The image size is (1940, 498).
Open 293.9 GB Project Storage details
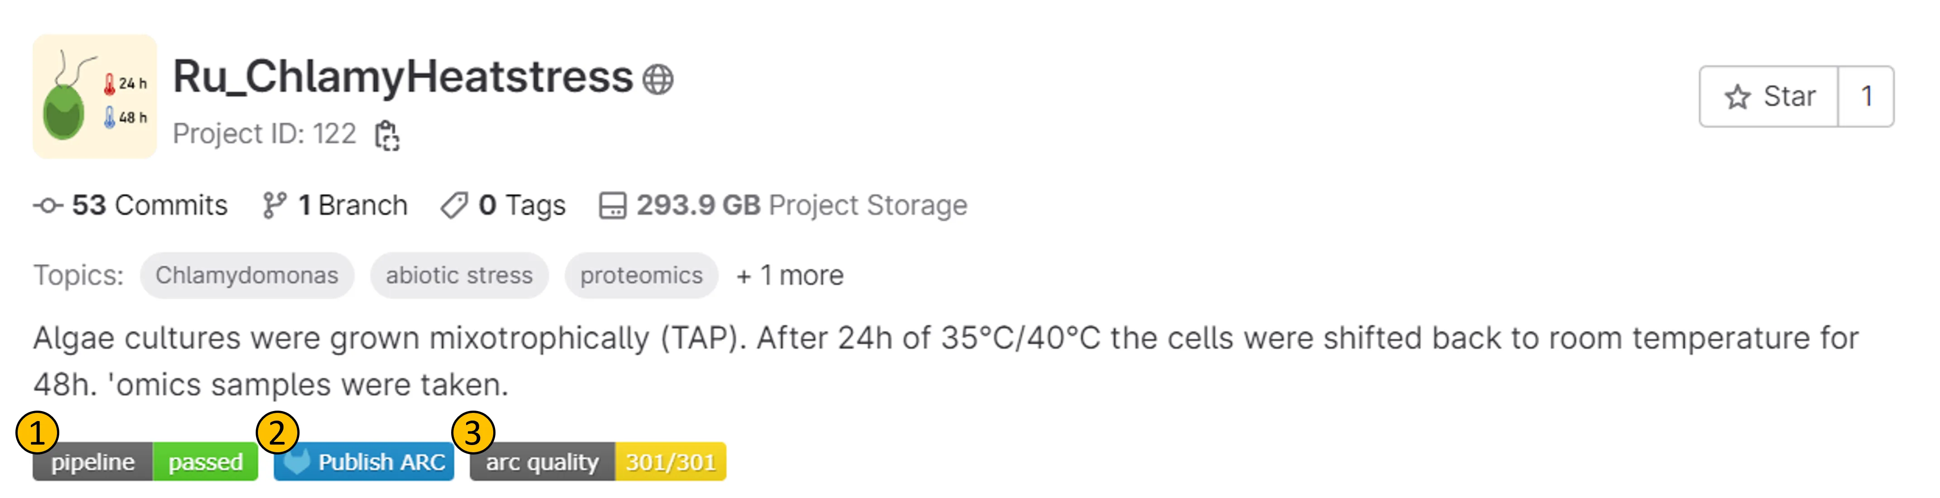pyautogui.click(x=801, y=205)
